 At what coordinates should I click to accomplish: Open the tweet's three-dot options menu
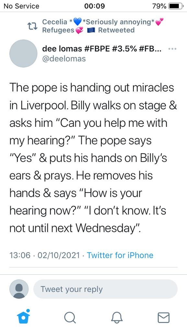[172, 49]
